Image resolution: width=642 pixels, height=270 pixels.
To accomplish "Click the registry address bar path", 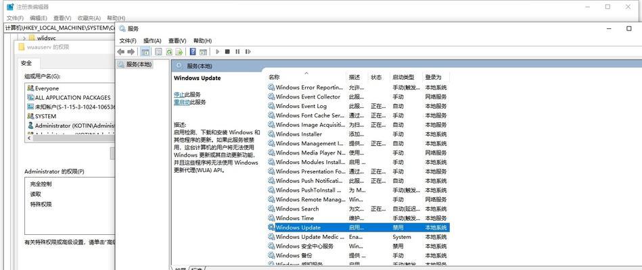I will (60, 28).
